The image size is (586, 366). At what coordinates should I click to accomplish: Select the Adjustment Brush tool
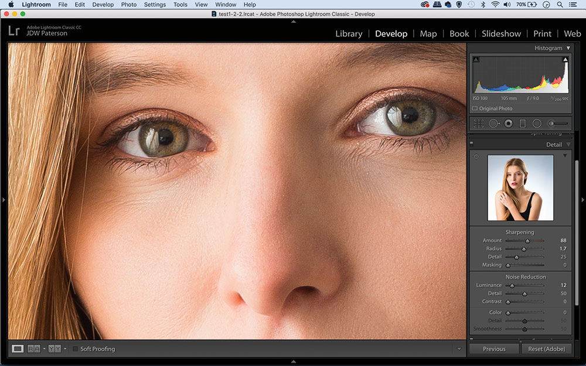click(558, 123)
